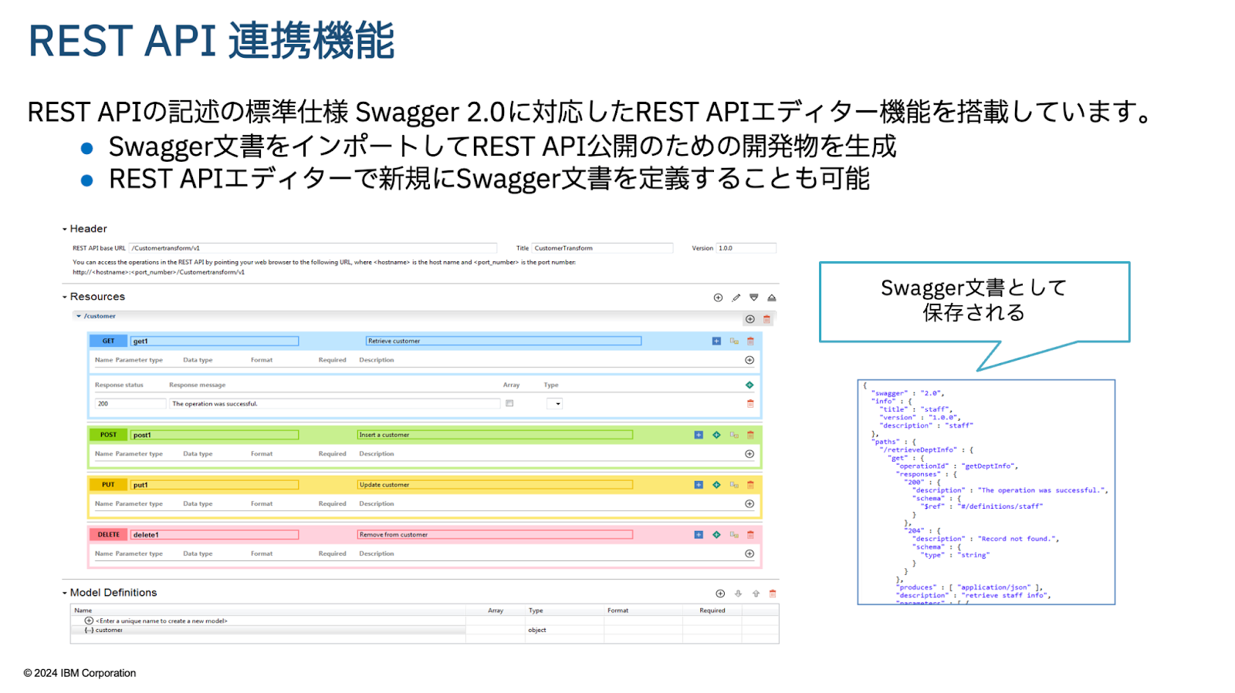Click the response status field showing 200

click(130, 403)
